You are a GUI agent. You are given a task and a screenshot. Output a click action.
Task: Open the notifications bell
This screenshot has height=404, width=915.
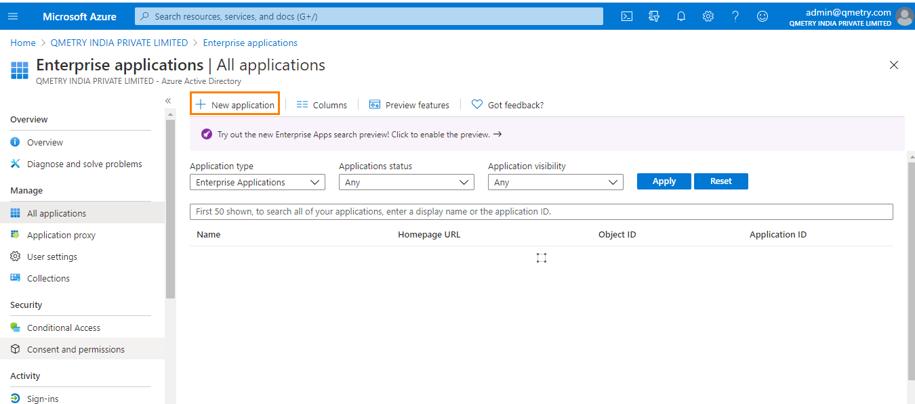(x=680, y=16)
